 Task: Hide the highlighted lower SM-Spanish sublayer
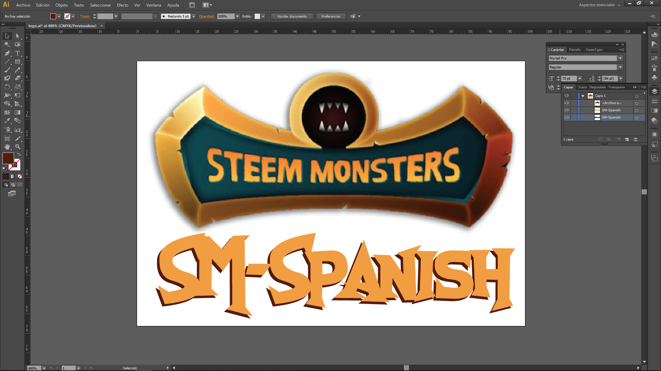point(567,117)
